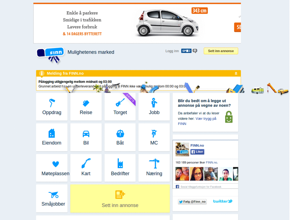Click the first Facebook fan photo
This screenshot has height=220, width=293.
click(182, 174)
